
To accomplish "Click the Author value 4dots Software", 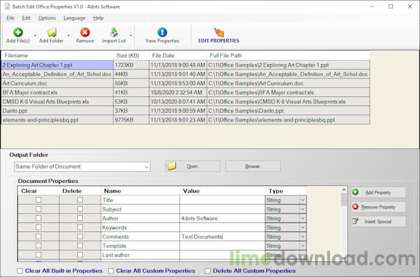I will pos(200,218).
